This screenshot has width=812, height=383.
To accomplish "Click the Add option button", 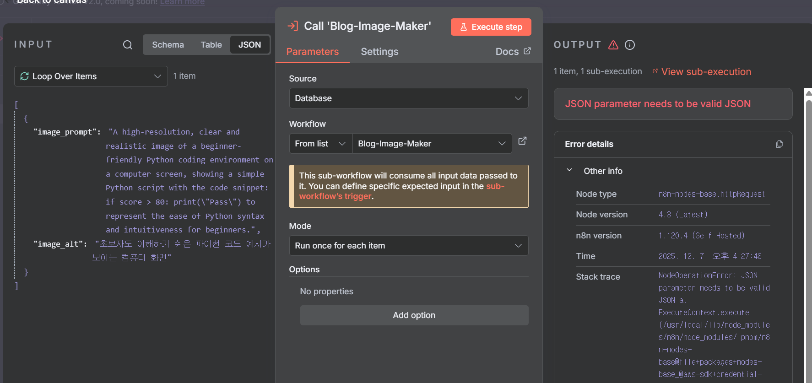I will [414, 315].
